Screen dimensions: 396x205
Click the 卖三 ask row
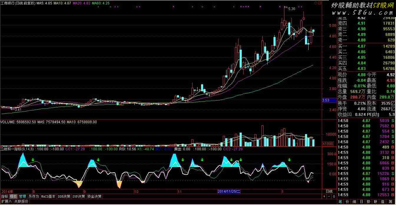[366, 29]
